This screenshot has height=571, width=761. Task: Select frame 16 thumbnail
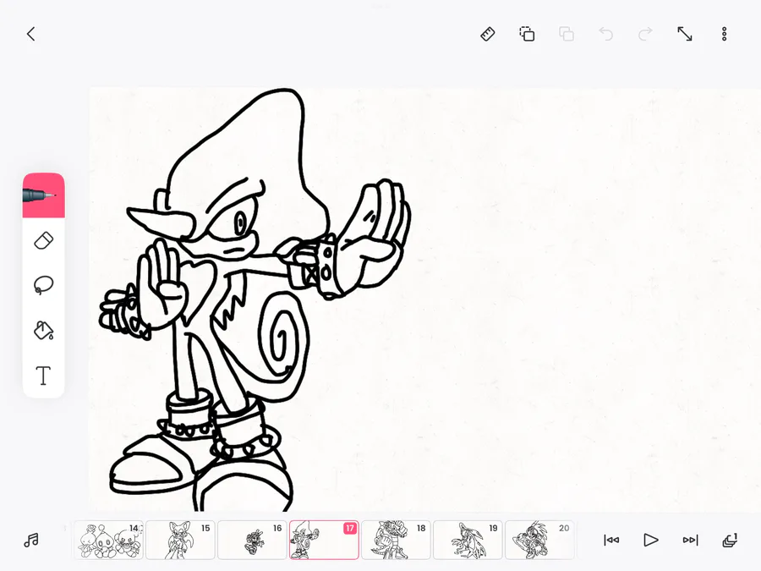(x=252, y=540)
